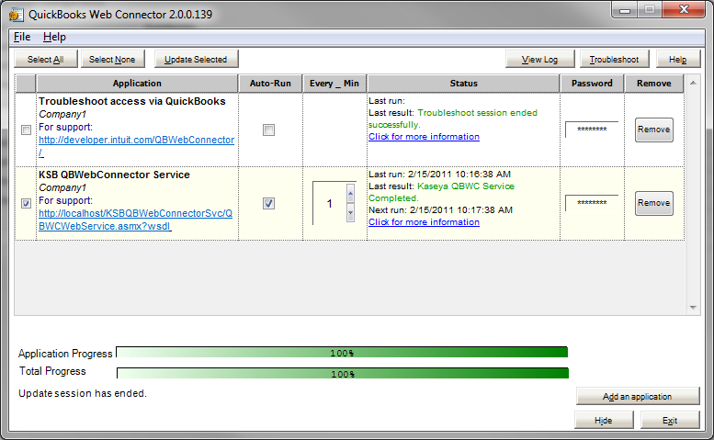
Task: Enable Auto-Run for Troubleshoot access application
Action: pyautogui.click(x=268, y=130)
